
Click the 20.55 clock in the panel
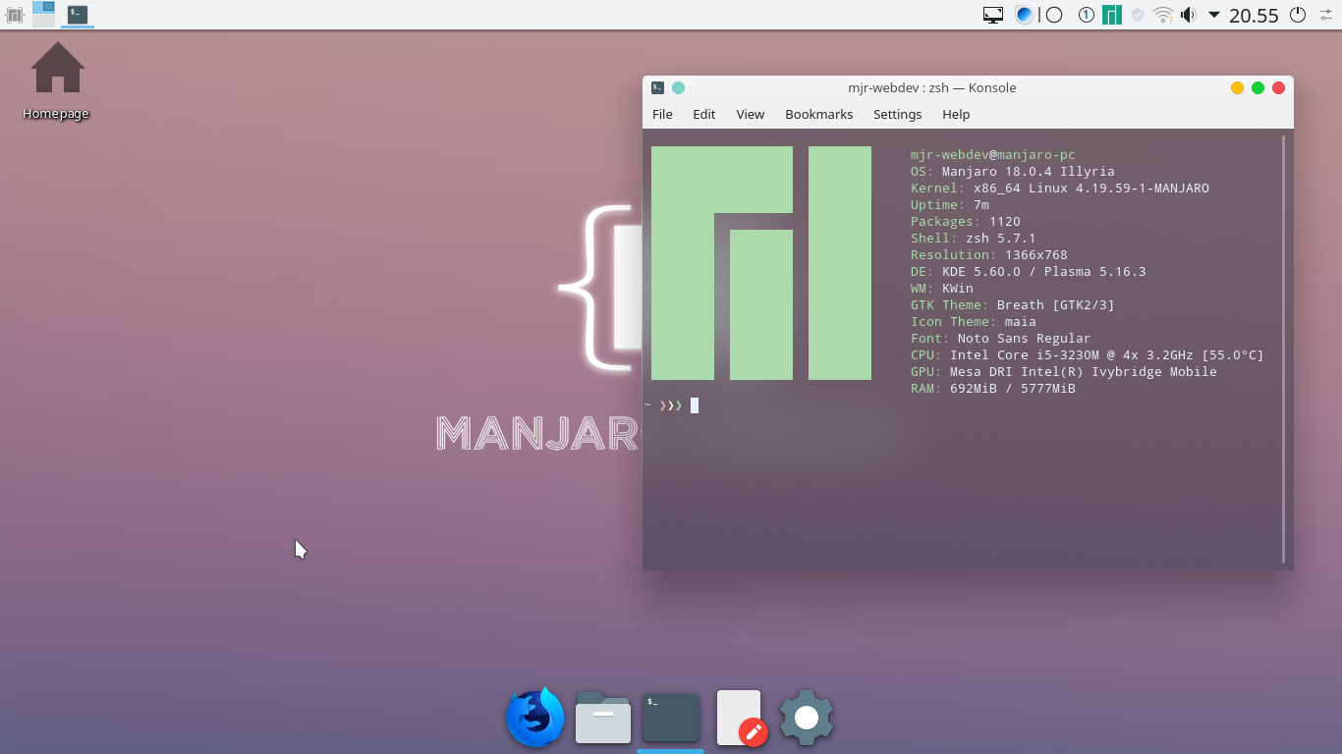click(x=1254, y=16)
